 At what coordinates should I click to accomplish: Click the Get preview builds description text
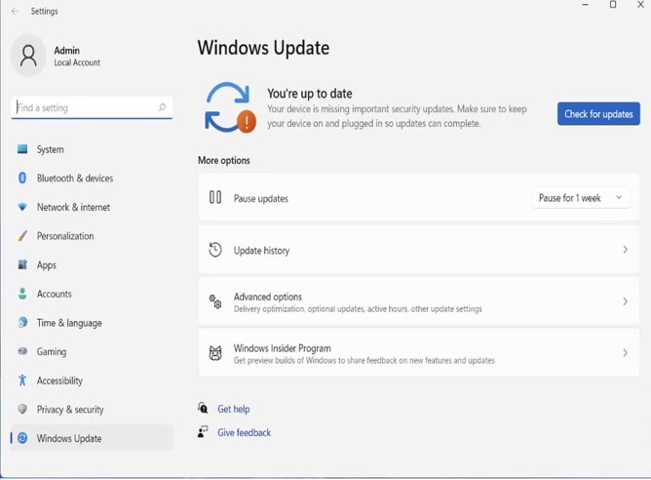tap(364, 360)
